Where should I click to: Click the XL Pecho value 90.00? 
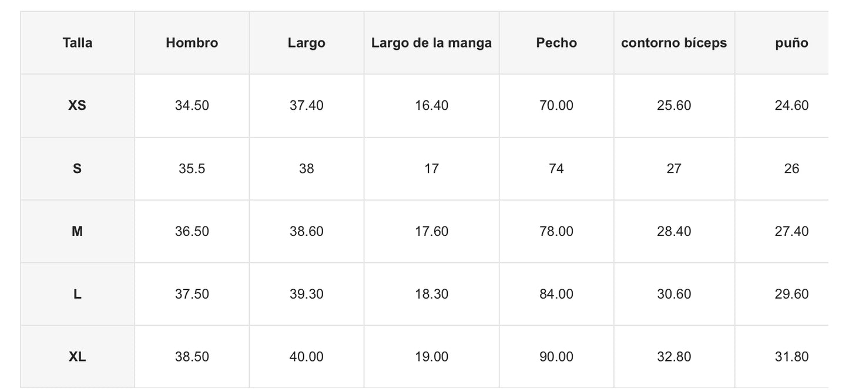[x=556, y=357]
